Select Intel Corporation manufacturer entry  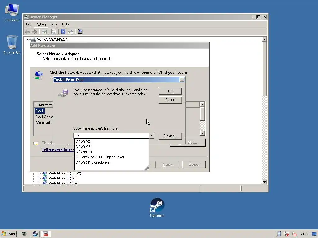click(44, 117)
